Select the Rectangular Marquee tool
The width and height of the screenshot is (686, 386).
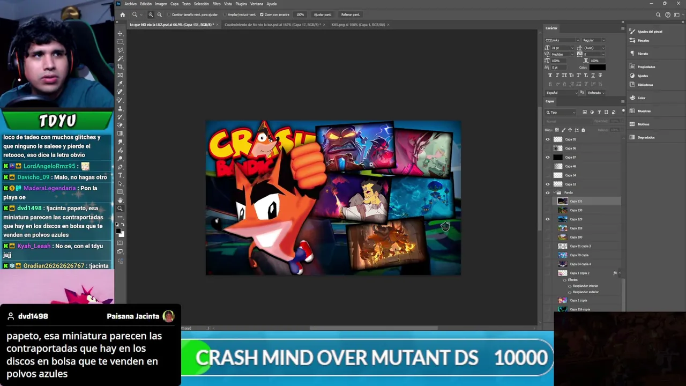point(120,42)
